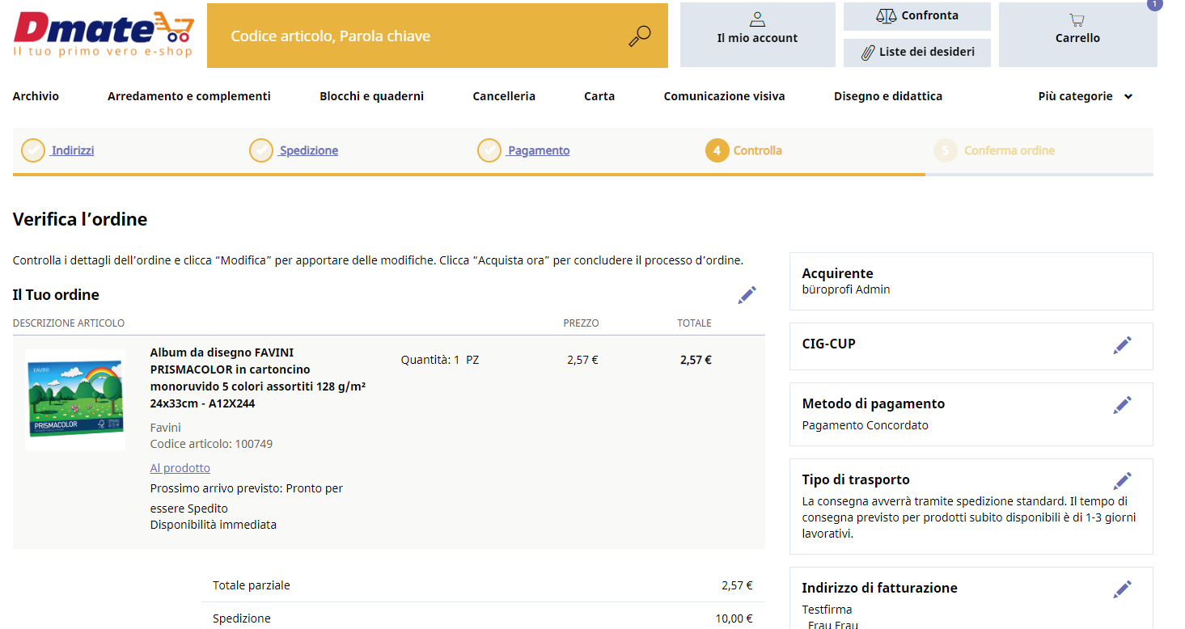
Task: Click the cart item count badge
Action: tap(1154, 4)
